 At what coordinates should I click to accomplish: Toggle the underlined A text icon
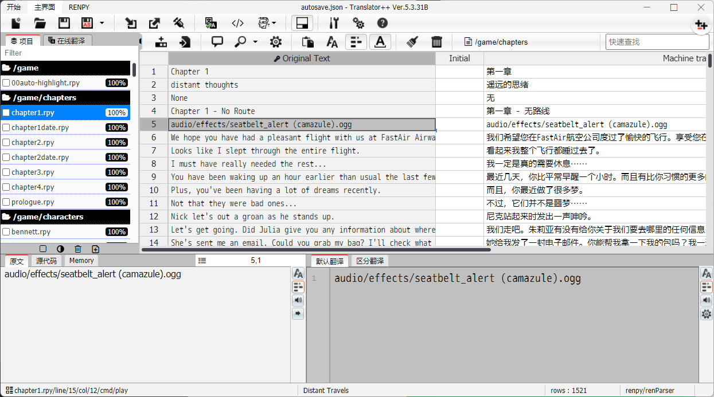click(x=380, y=42)
